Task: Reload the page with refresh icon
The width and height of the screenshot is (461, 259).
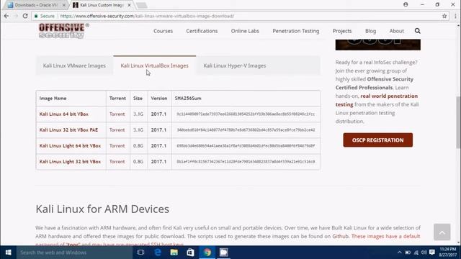Action: [25, 16]
